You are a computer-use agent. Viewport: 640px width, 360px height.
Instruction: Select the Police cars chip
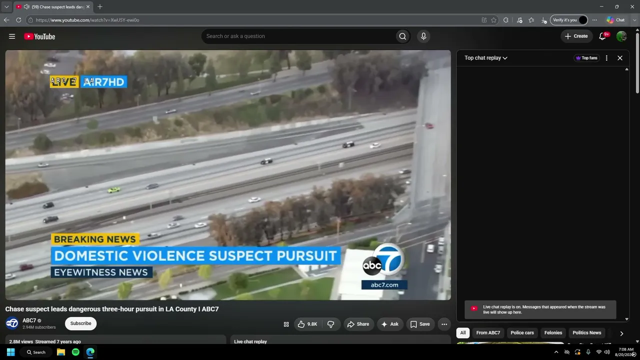(522, 333)
